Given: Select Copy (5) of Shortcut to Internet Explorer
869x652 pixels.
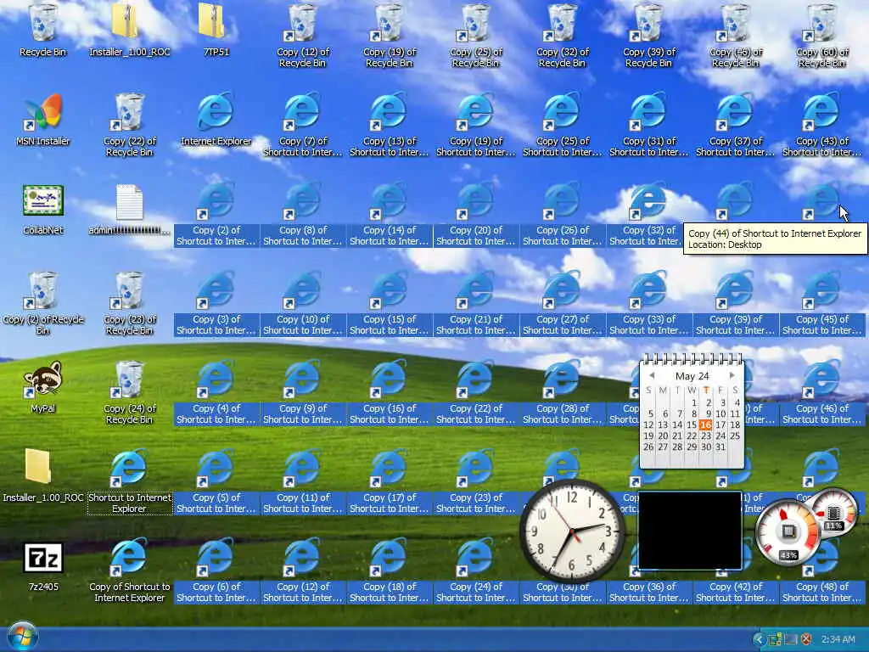Looking at the screenshot, I should [216, 481].
